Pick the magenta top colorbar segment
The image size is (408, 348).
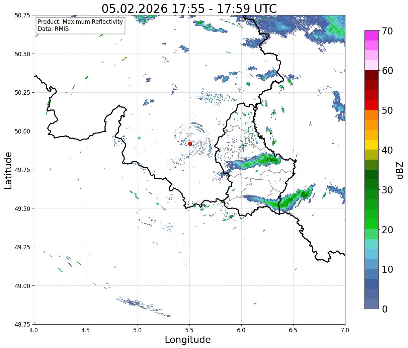pyautogui.click(x=372, y=35)
